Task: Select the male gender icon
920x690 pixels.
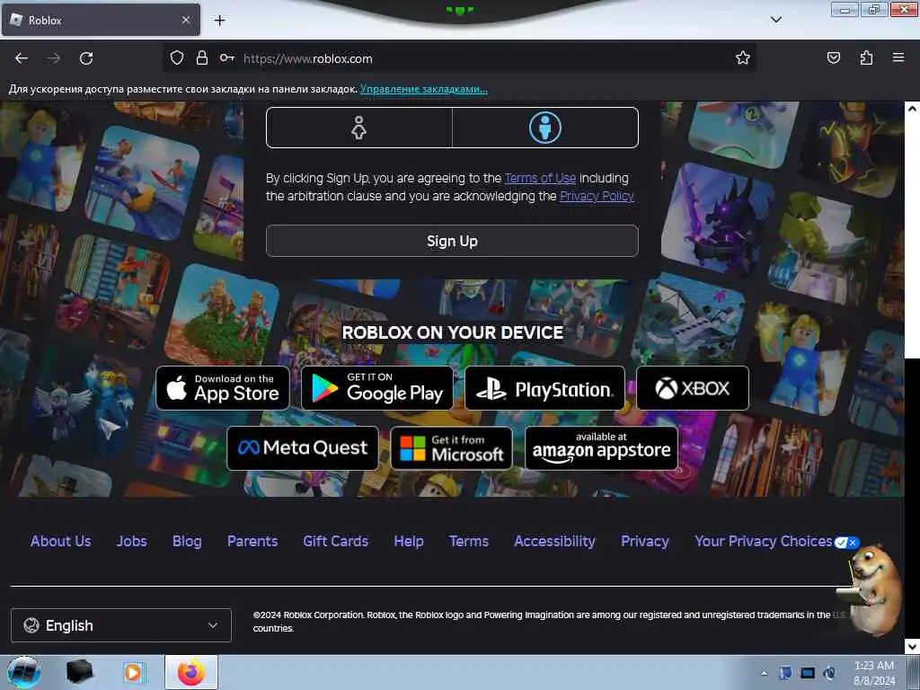Action: (545, 128)
